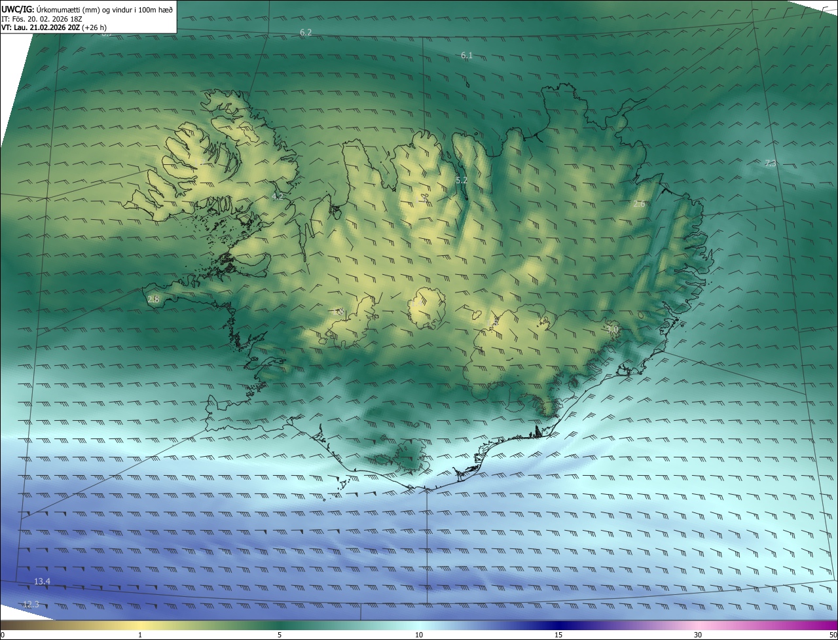The height and width of the screenshot is (640, 838).
Task: Click the "10" tick on the color scale
Action: click(x=419, y=635)
